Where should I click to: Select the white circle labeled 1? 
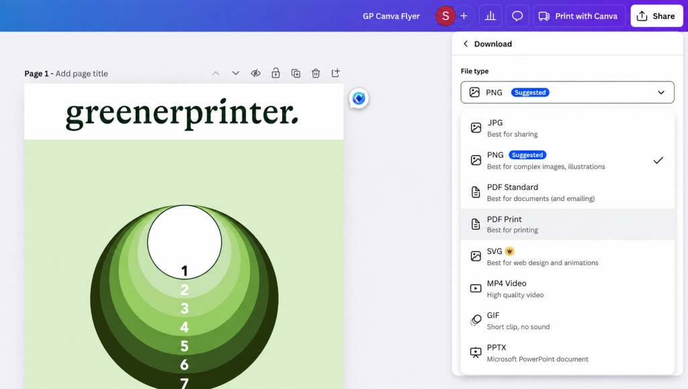point(184,242)
